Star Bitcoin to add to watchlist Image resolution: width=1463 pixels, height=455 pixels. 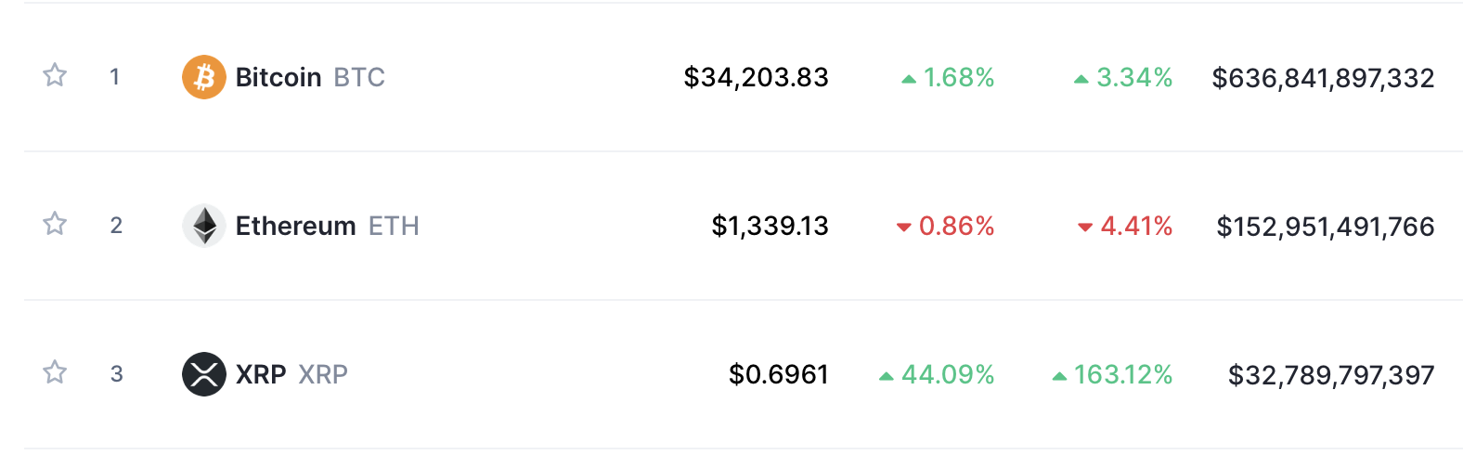pyautogui.click(x=55, y=75)
